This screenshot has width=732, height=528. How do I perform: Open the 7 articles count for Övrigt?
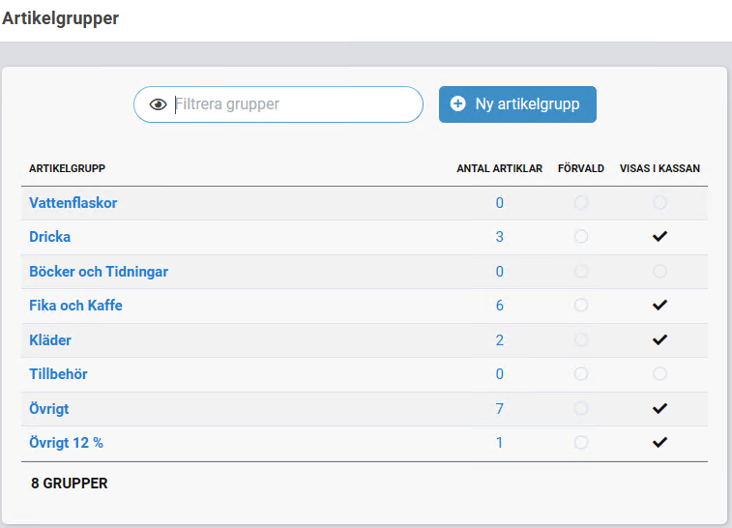500,409
